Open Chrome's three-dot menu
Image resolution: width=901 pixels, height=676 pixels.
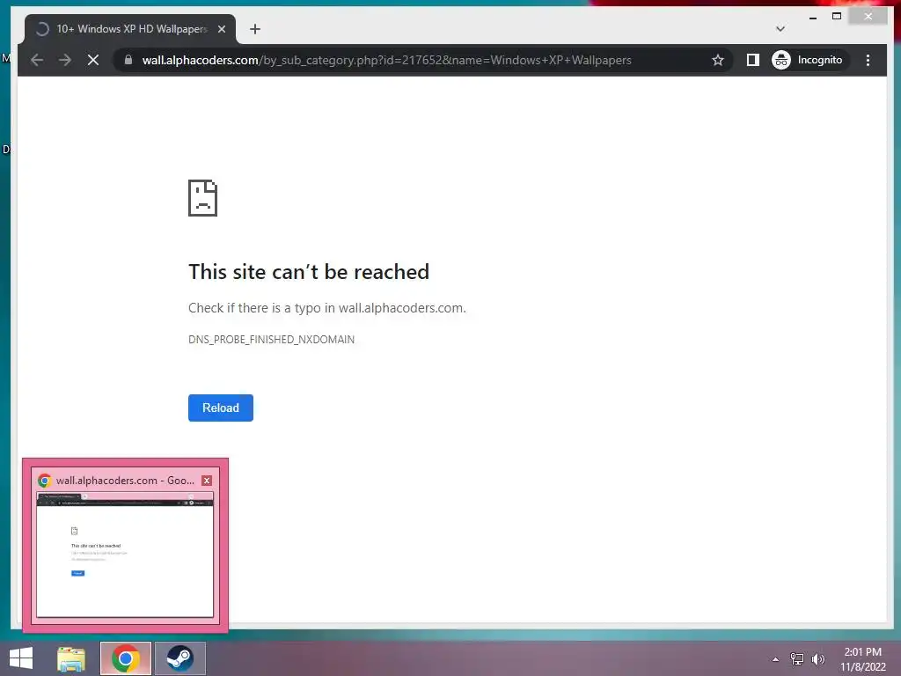[868, 60]
